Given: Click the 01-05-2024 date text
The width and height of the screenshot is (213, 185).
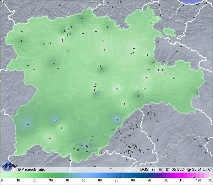Looking at the screenshot, I should (176, 169).
